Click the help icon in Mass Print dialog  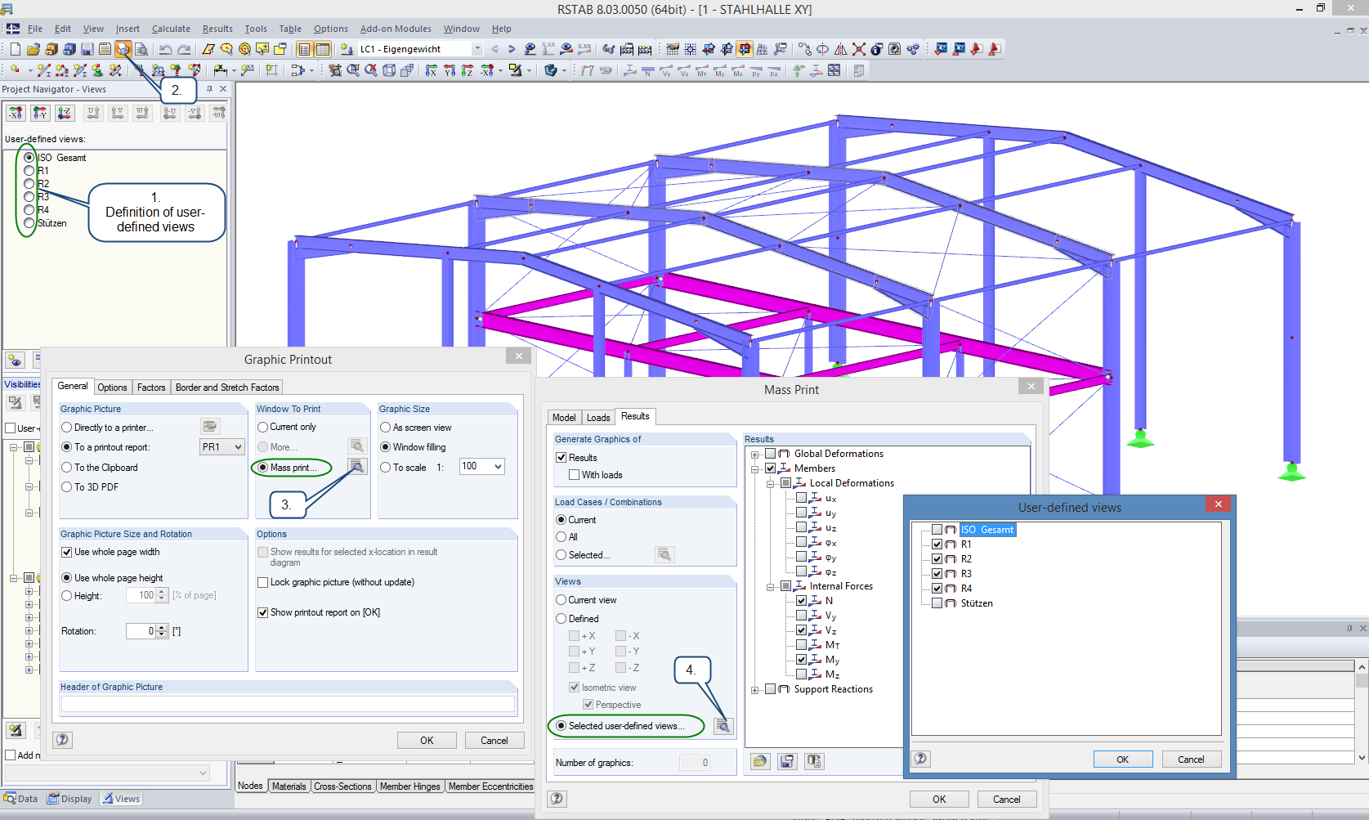pos(557,799)
